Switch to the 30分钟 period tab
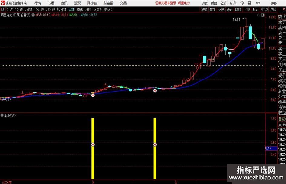The height and width of the screenshot is (184, 286). pos(50,9)
